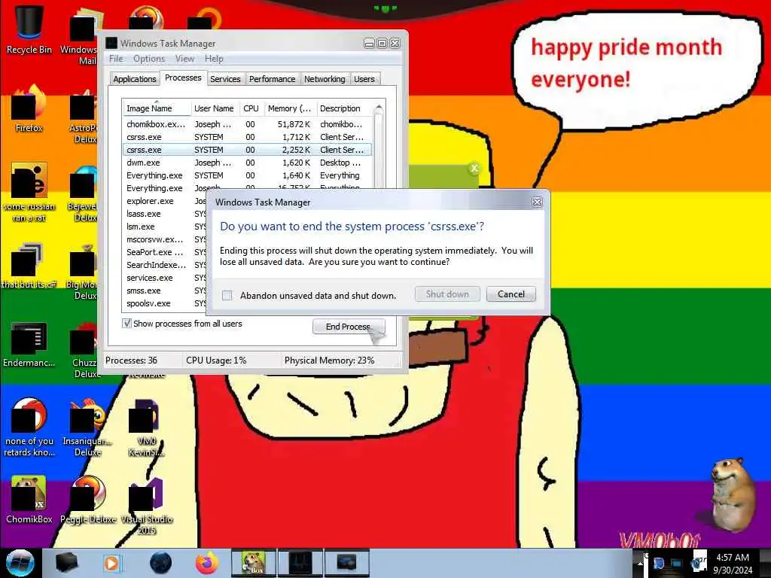
Task: Select the chomikbox.ex... process row
Action: click(x=247, y=124)
